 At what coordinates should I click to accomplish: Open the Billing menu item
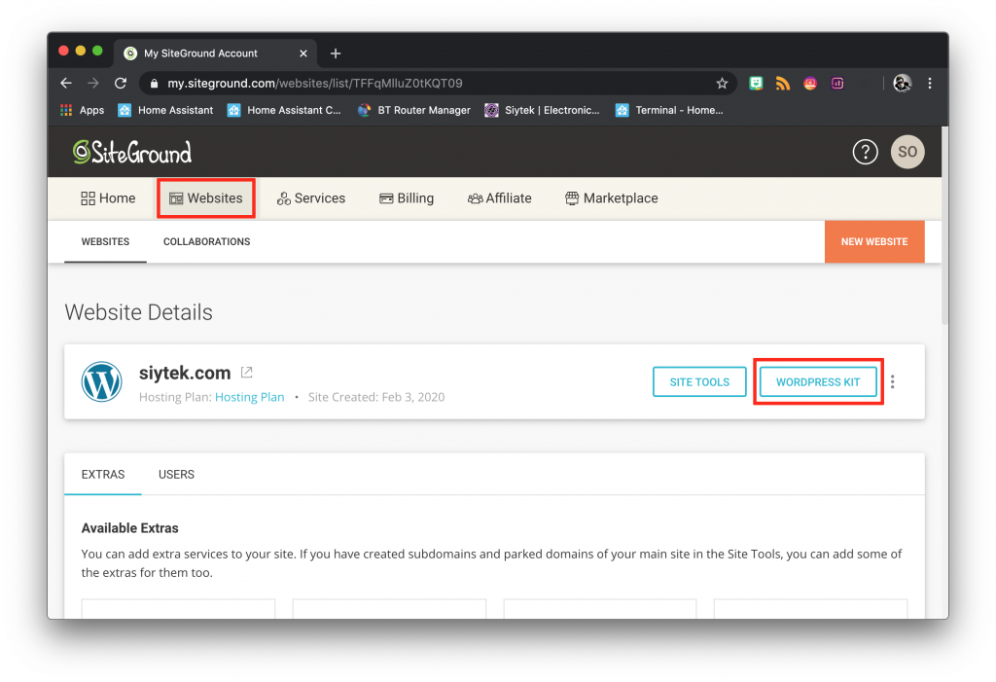(x=407, y=198)
